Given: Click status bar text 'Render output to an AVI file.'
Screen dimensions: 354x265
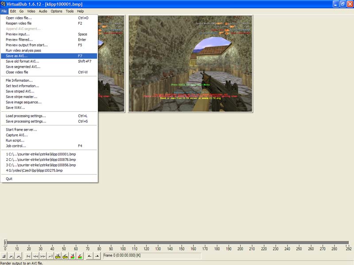Looking at the screenshot, I should point(22,263).
